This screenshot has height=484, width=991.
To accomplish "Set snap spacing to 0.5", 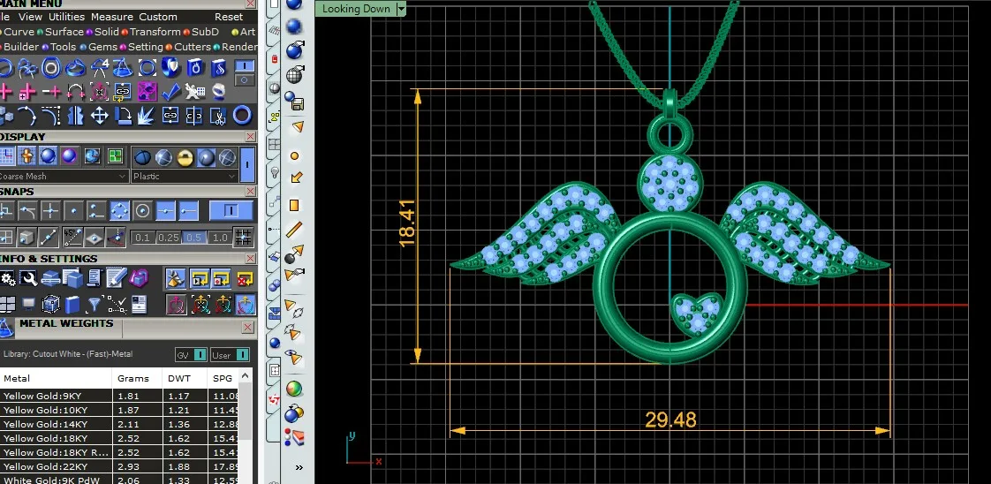I will 194,238.
